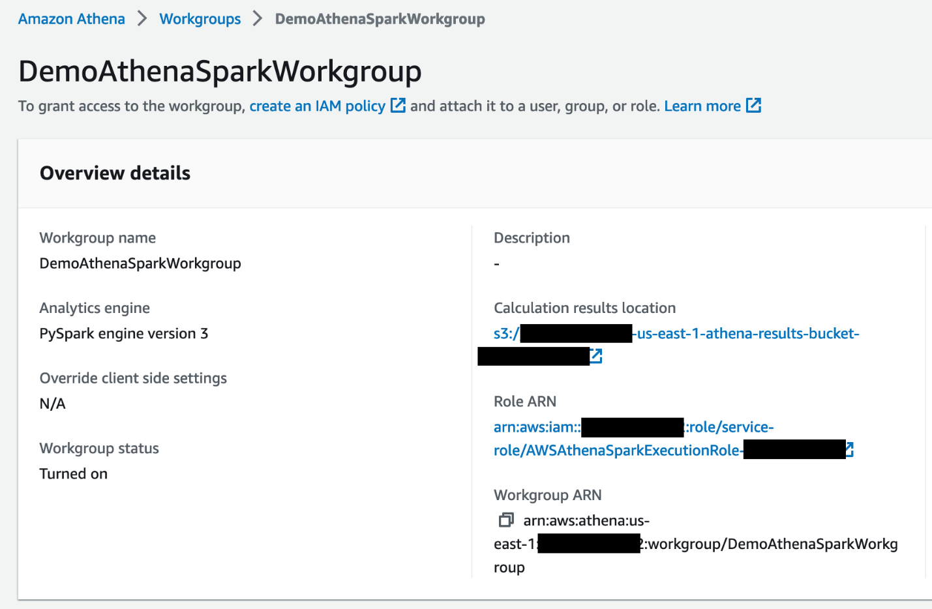932x609 pixels.
Task: Open the 'create an IAM policy' link
Action: pyautogui.click(x=327, y=106)
